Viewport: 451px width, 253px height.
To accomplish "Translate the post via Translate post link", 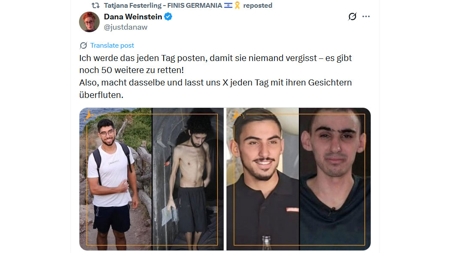I will [x=112, y=46].
